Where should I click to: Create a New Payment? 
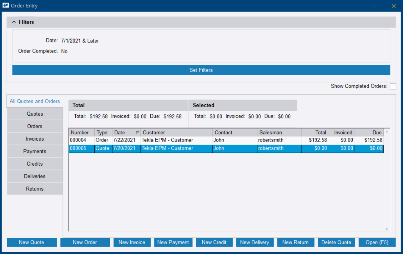(x=173, y=242)
